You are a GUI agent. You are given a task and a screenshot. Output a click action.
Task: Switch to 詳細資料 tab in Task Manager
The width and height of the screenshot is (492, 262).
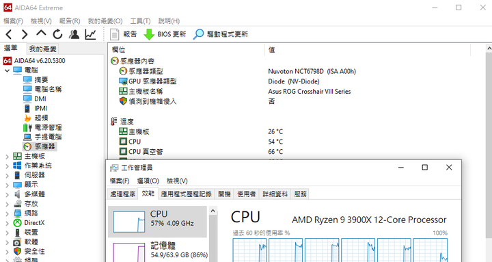tap(275, 194)
